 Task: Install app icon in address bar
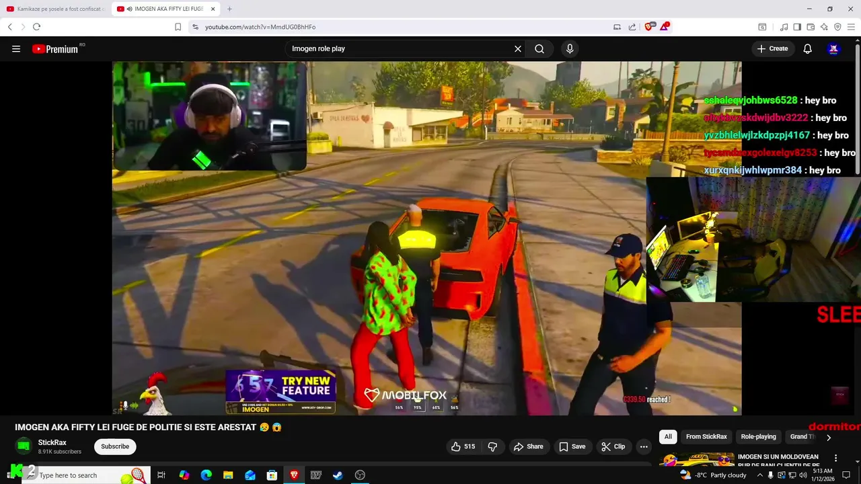(x=617, y=27)
